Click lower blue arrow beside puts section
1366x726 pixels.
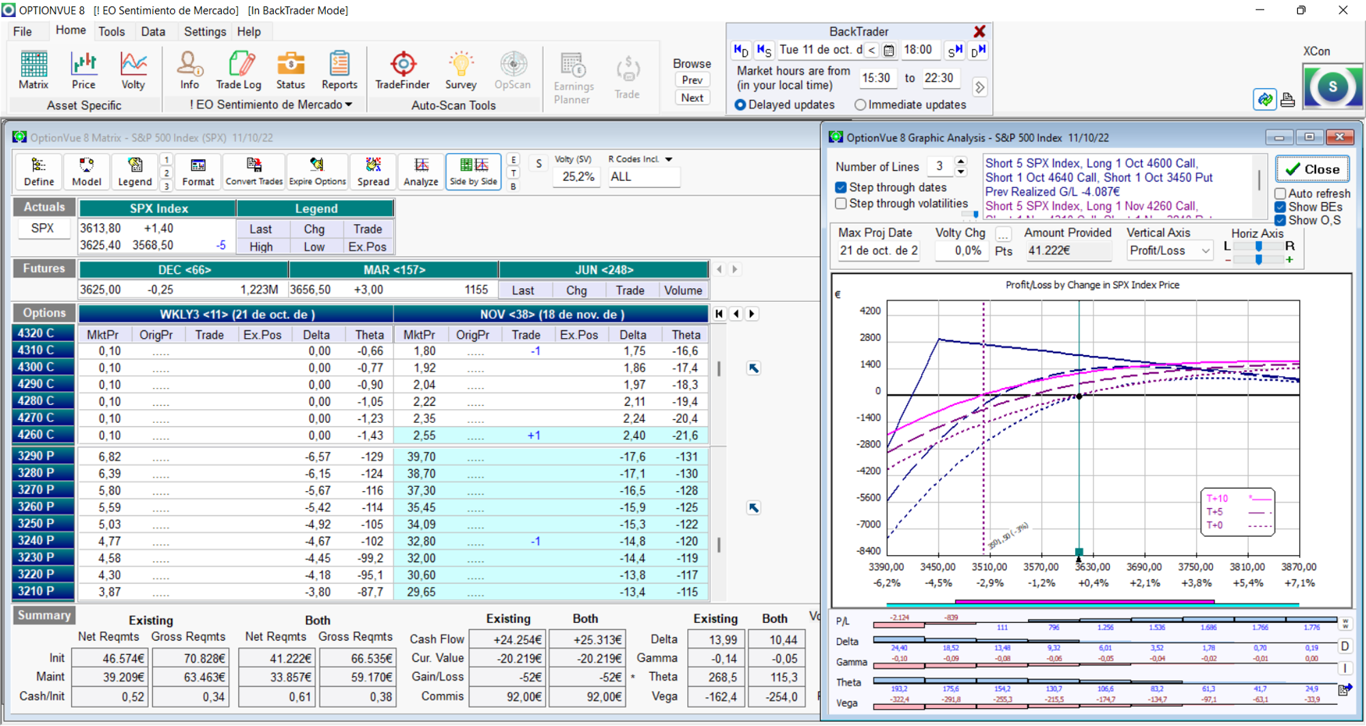(753, 507)
